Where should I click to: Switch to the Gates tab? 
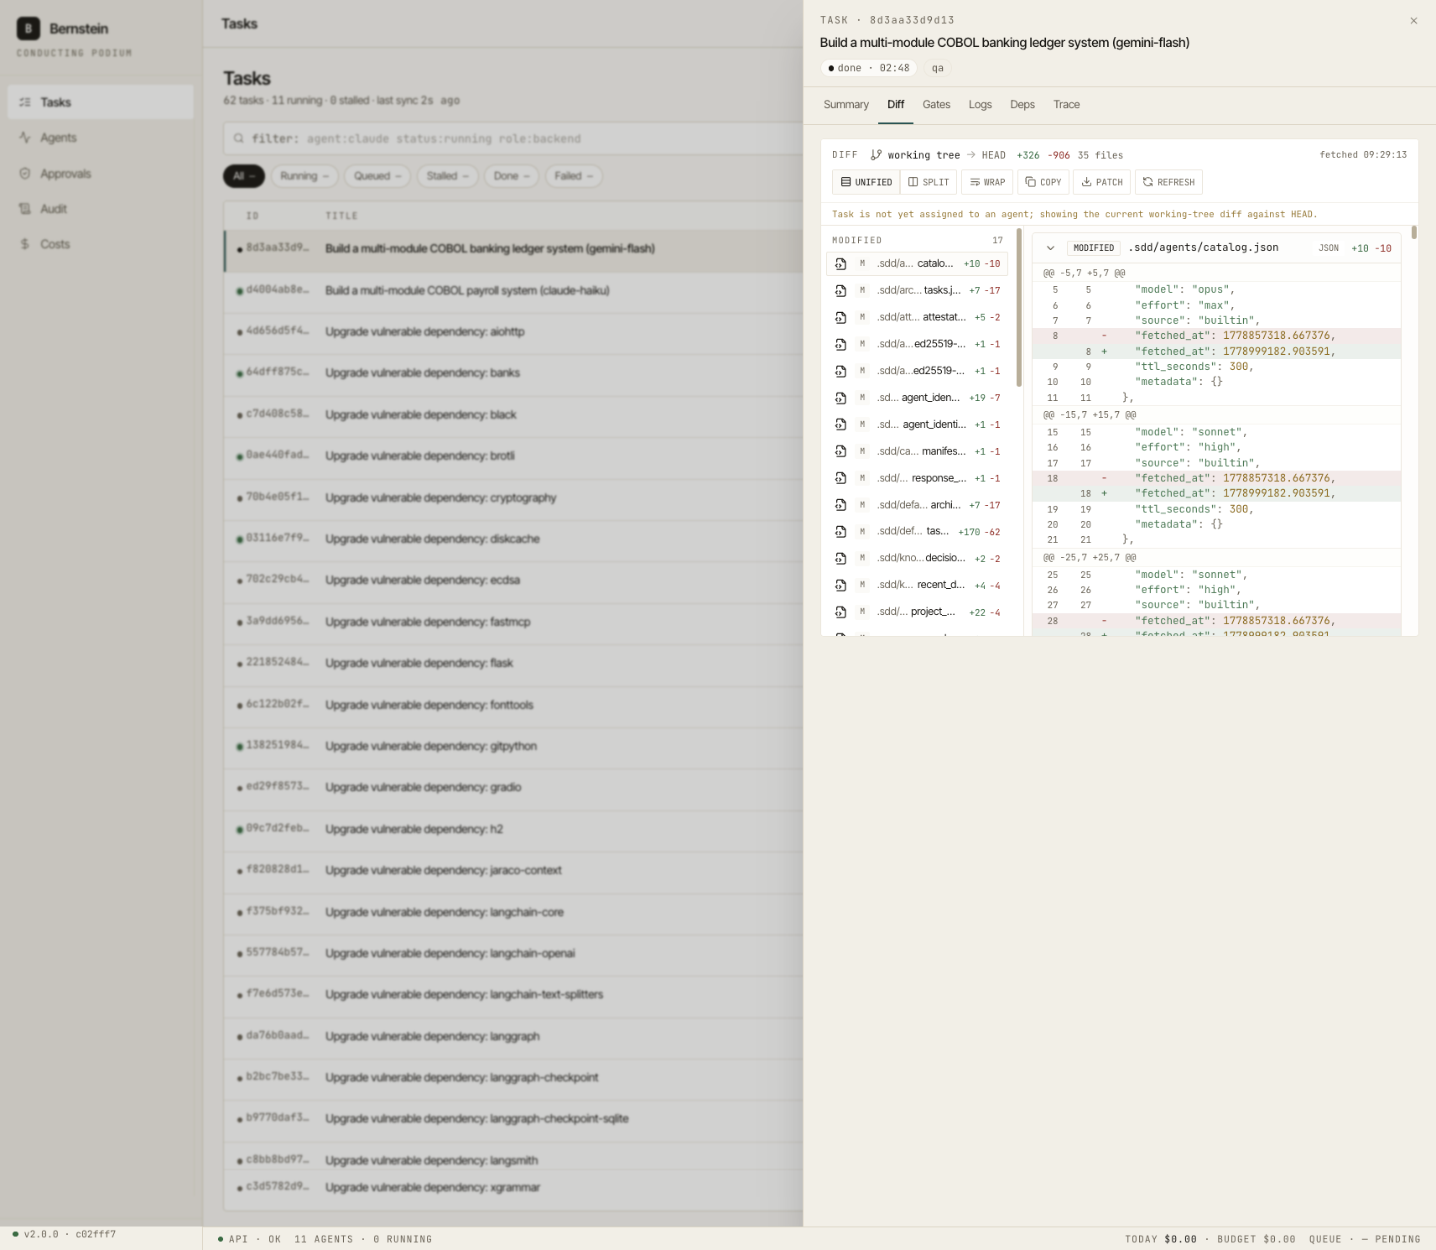(936, 105)
